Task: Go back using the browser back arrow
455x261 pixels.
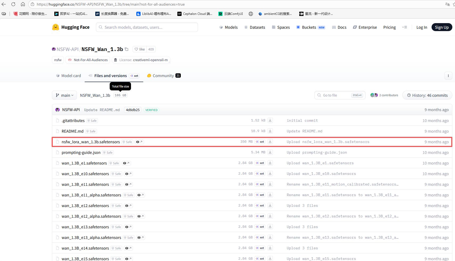Action: [4, 4]
